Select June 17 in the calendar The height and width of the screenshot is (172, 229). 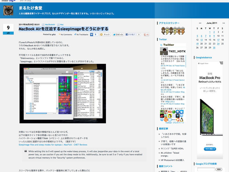(x=218, y=40)
